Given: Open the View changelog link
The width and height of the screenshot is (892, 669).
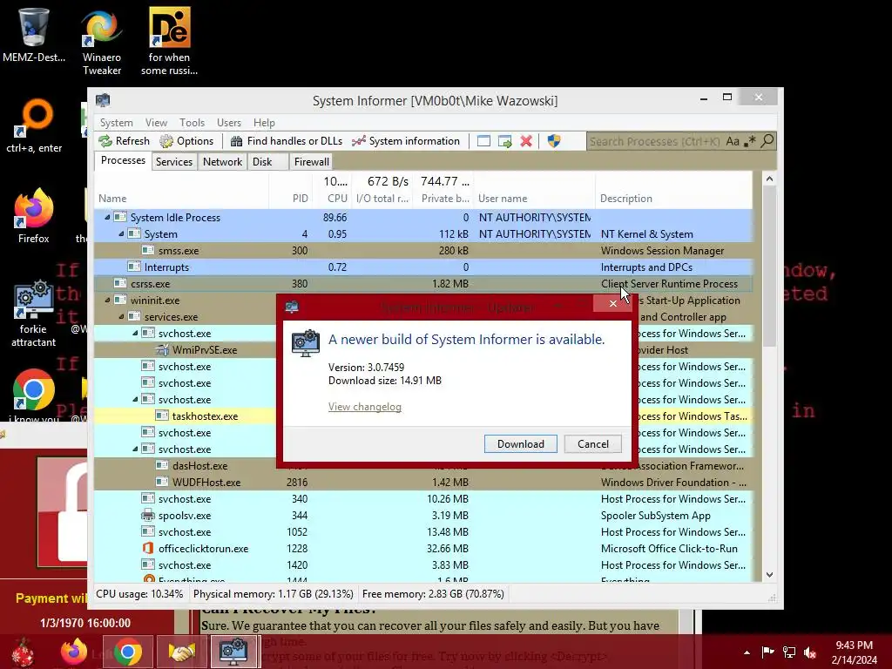Looking at the screenshot, I should click(x=365, y=407).
